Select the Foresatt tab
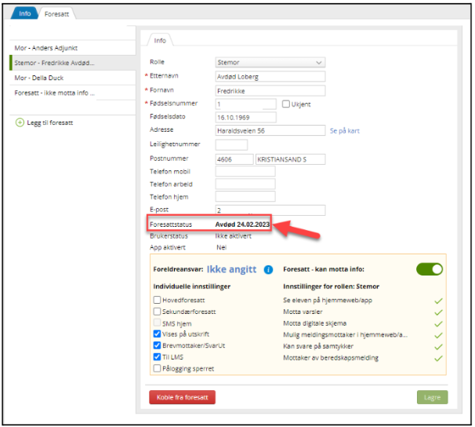Viewport: 475px width, 427px height. coord(55,13)
